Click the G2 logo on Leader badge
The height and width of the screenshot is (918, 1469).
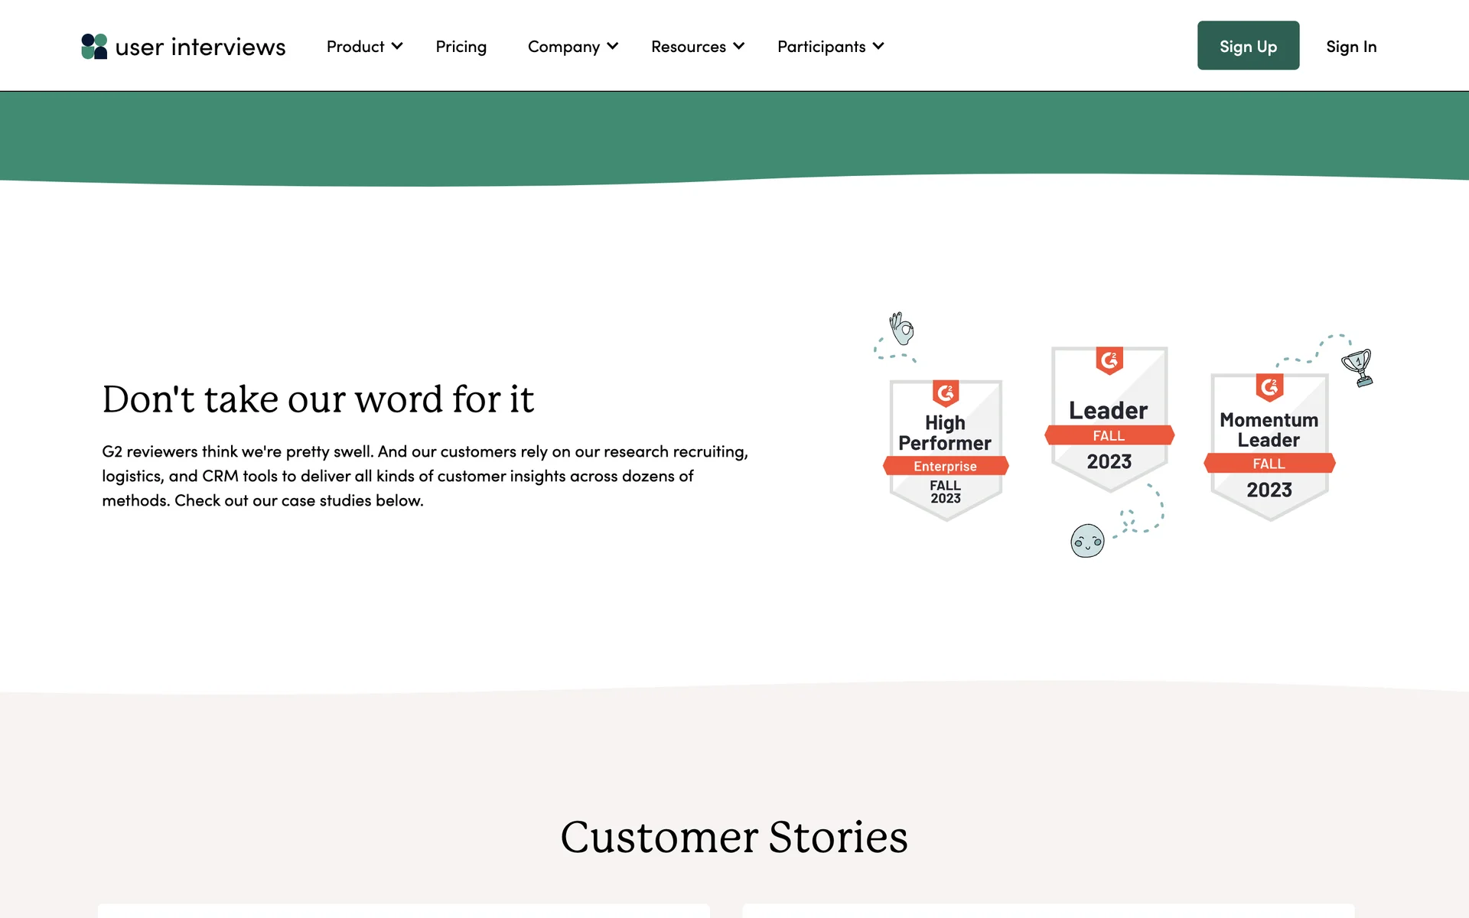(1109, 360)
